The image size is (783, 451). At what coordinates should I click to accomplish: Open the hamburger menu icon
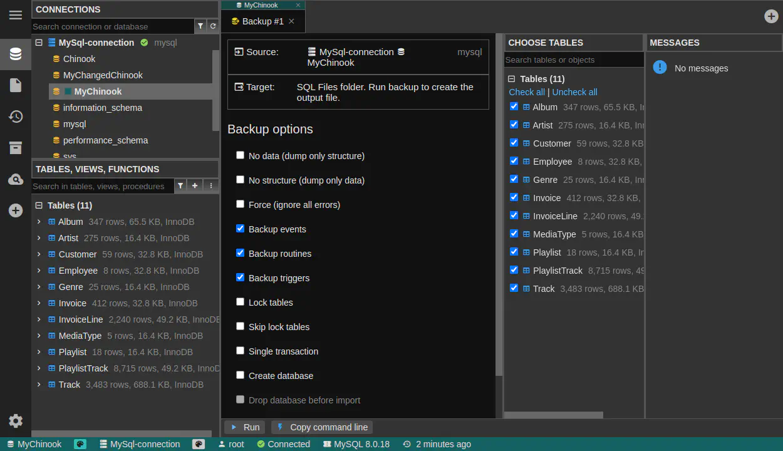tap(16, 15)
